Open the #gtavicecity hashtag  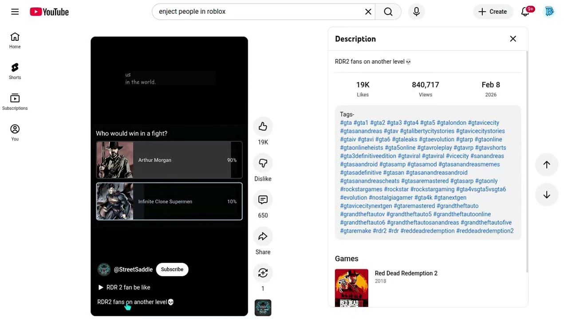pos(483,123)
